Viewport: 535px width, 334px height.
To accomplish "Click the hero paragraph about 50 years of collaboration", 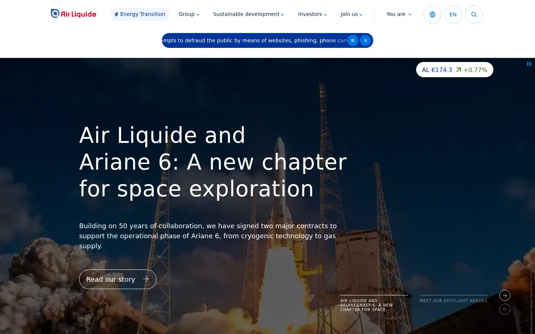I will pyautogui.click(x=208, y=236).
